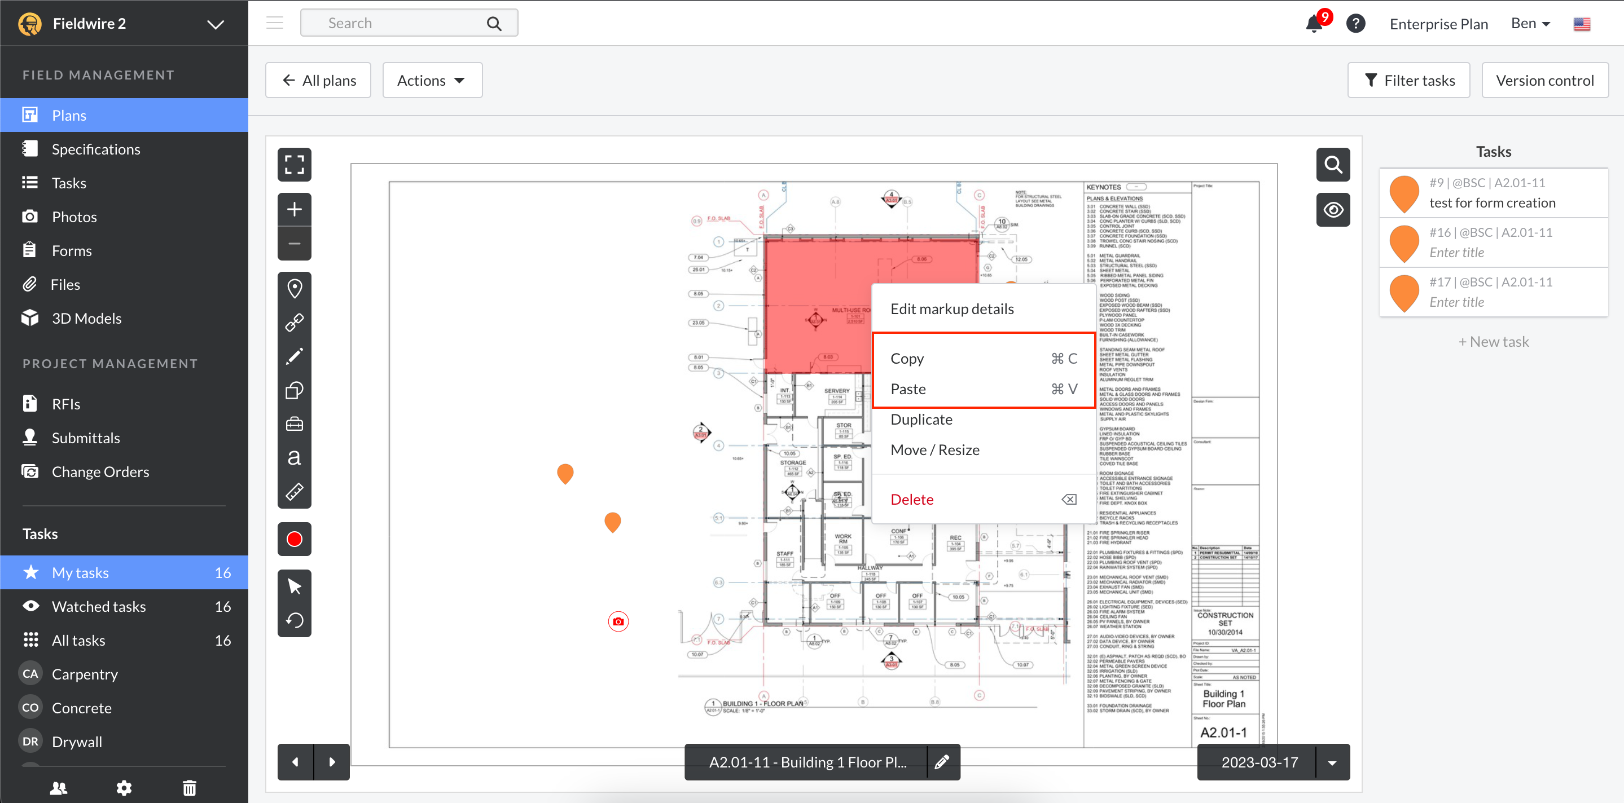Click the top Search input field

(403, 22)
